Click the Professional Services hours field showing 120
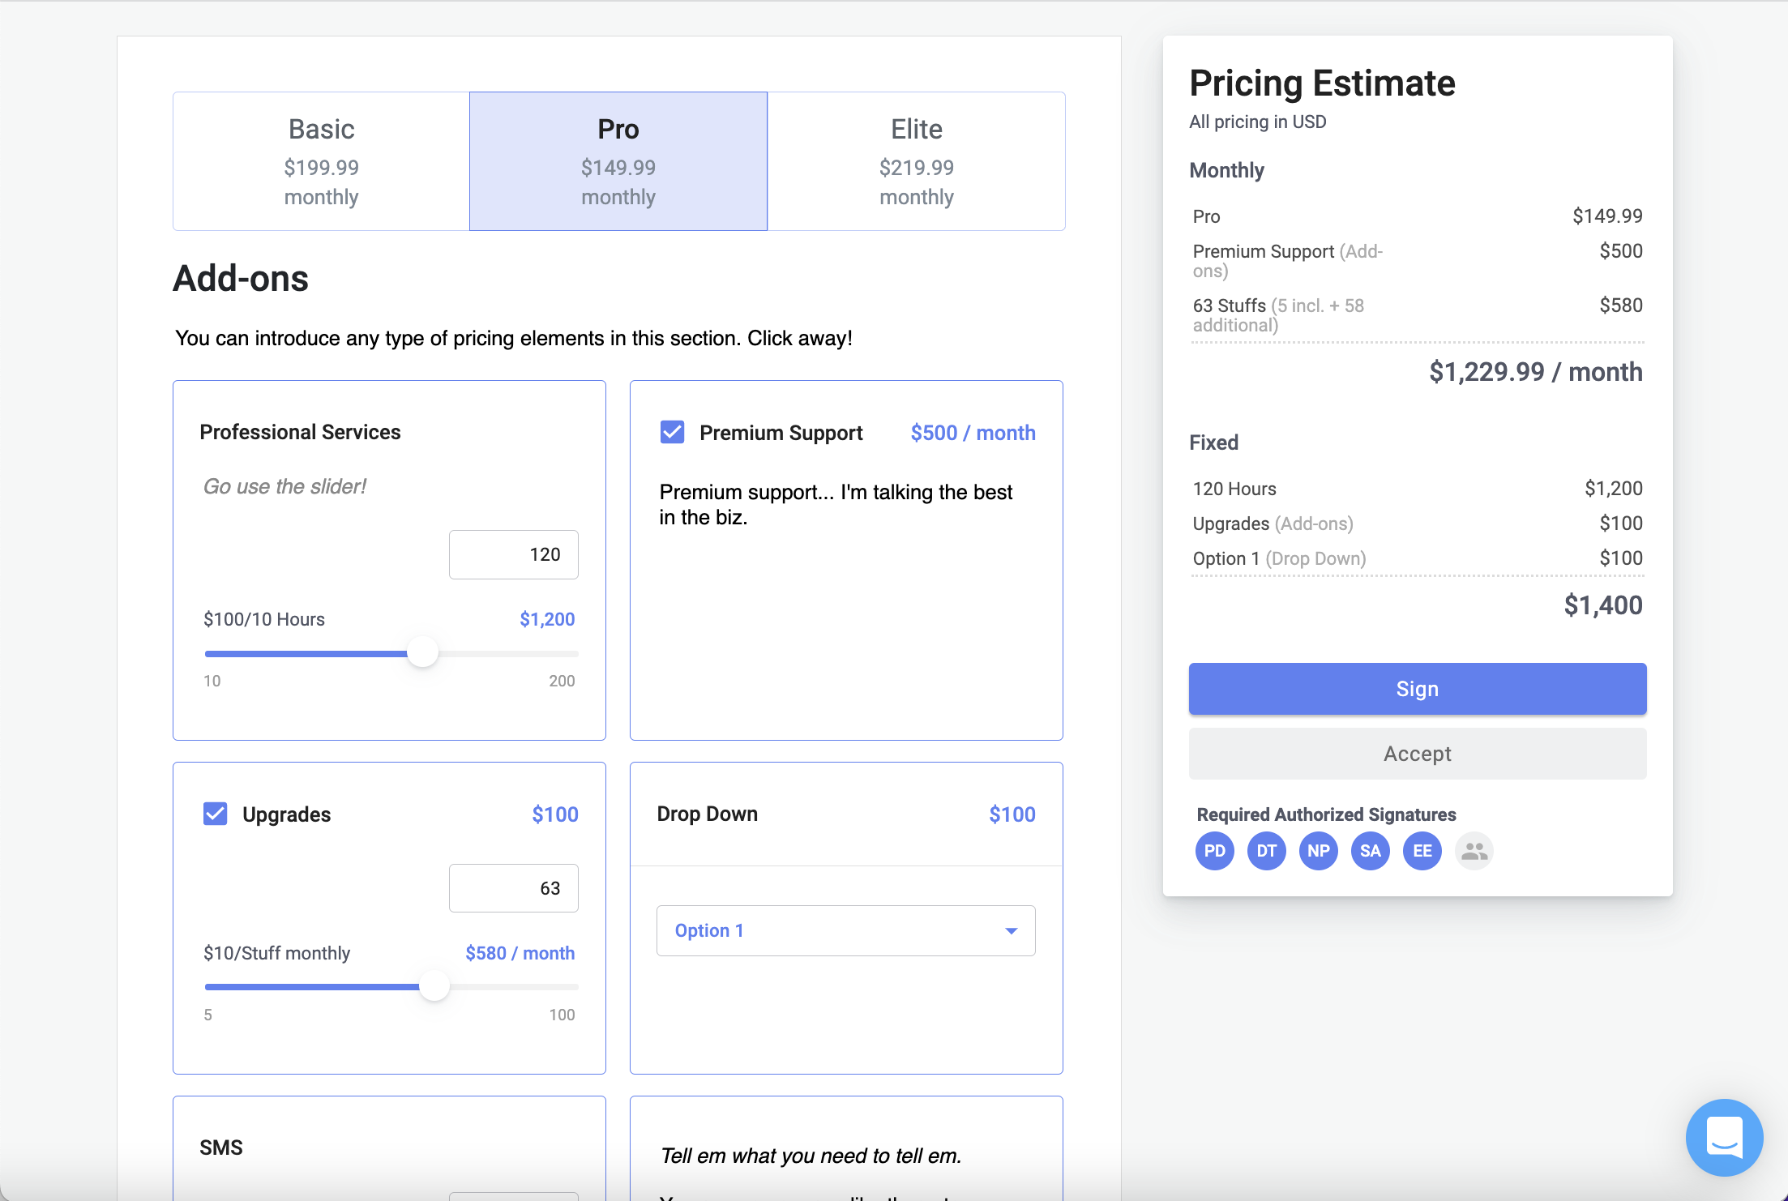The height and width of the screenshot is (1201, 1788). tap(513, 554)
